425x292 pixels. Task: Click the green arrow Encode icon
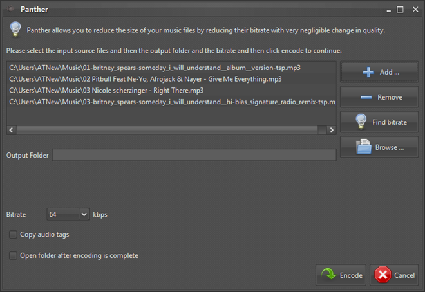pos(328,274)
